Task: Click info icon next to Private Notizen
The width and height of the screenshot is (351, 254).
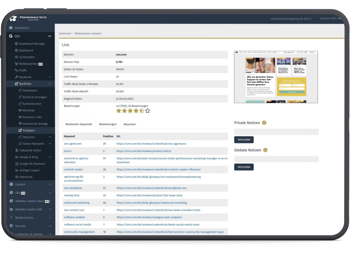Action: pyautogui.click(x=264, y=123)
